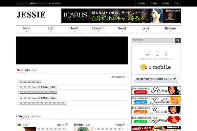
Task: Click the ICARUS Online banner ad
Action: [121, 16]
